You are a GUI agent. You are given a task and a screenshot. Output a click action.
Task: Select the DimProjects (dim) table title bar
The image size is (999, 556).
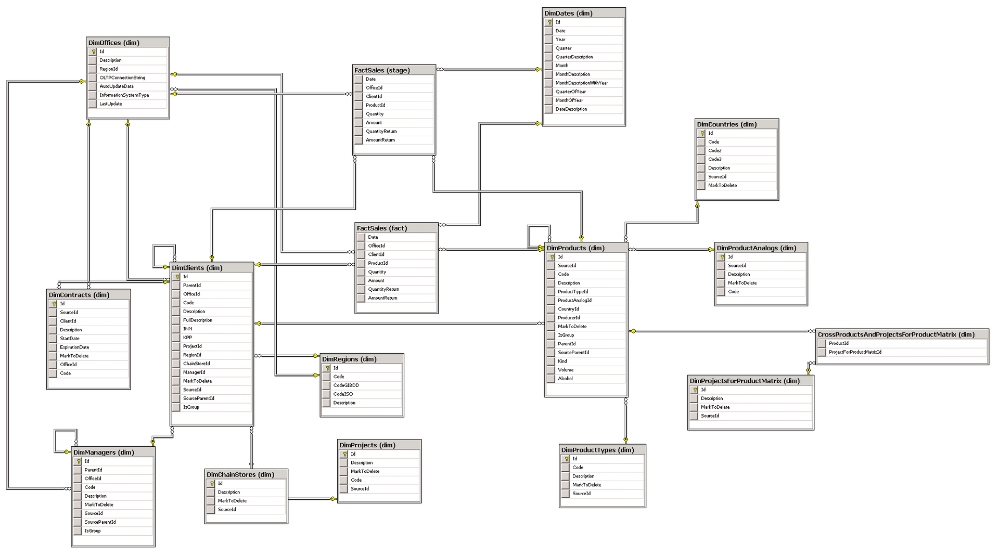379,445
